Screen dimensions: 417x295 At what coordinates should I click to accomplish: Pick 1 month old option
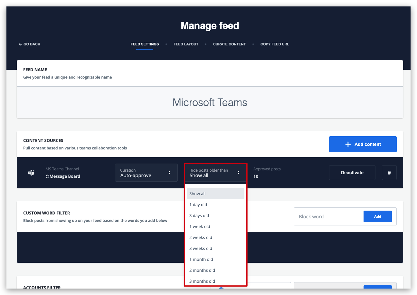[215, 259]
